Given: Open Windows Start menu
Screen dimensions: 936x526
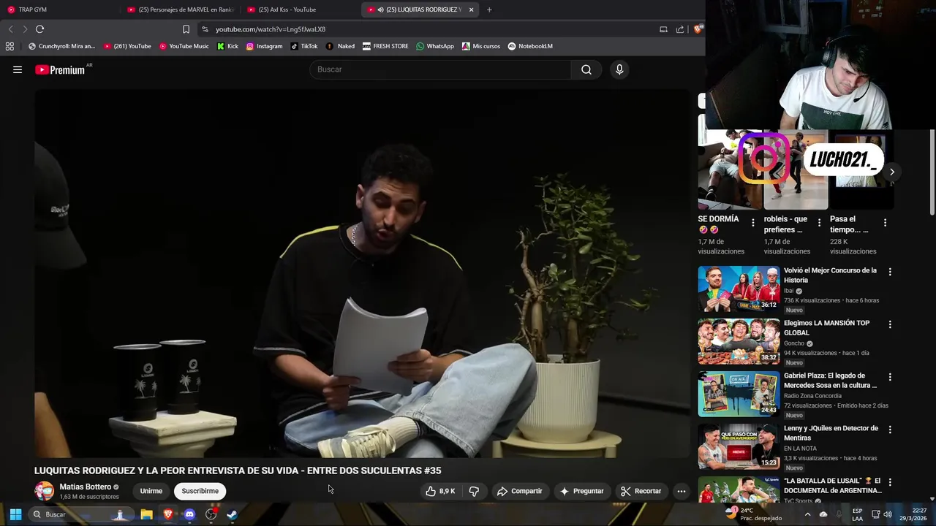Looking at the screenshot, I should 15,514.
